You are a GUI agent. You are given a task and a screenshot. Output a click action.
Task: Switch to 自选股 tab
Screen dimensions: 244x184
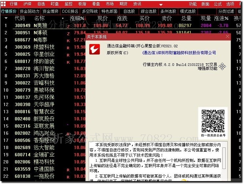pos(129,11)
